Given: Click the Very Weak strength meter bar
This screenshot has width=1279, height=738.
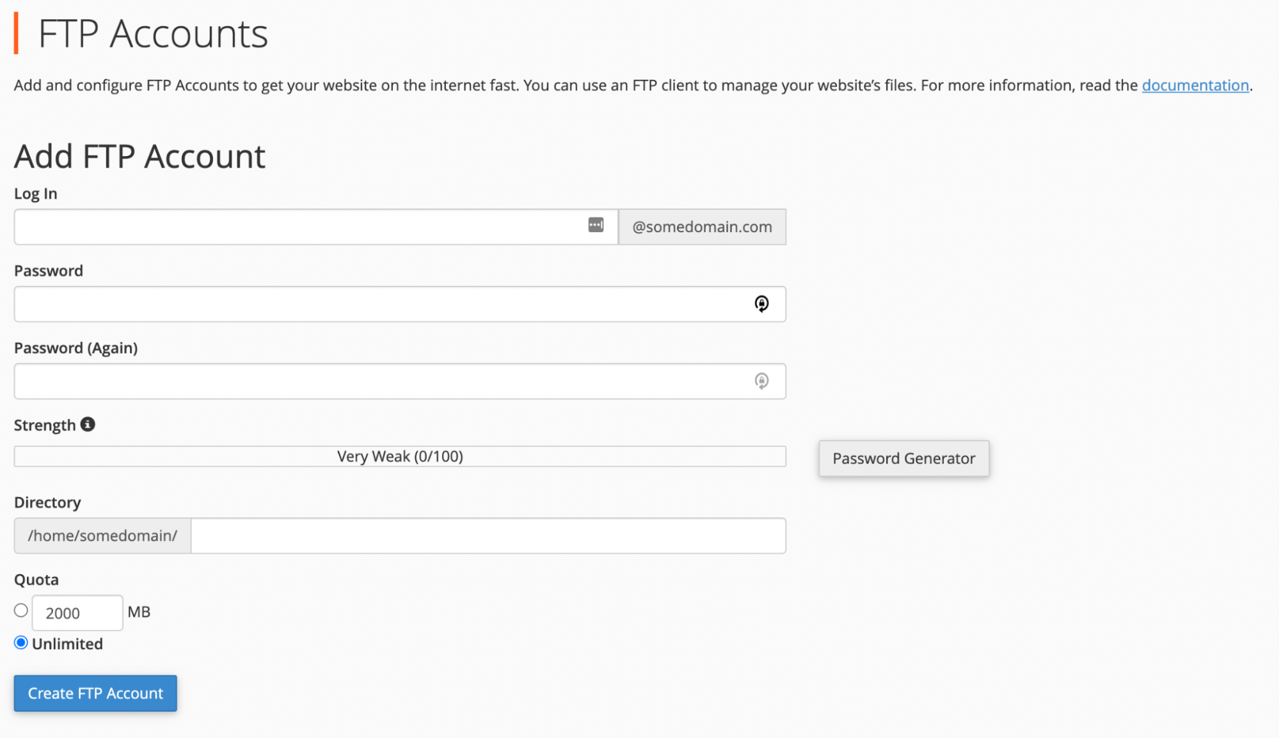Looking at the screenshot, I should pyautogui.click(x=400, y=457).
